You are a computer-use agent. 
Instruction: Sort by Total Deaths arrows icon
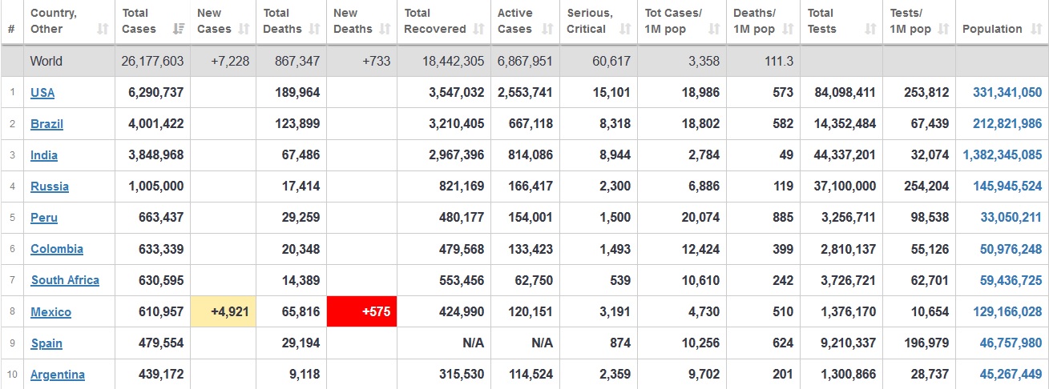pyautogui.click(x=314, y=30)
